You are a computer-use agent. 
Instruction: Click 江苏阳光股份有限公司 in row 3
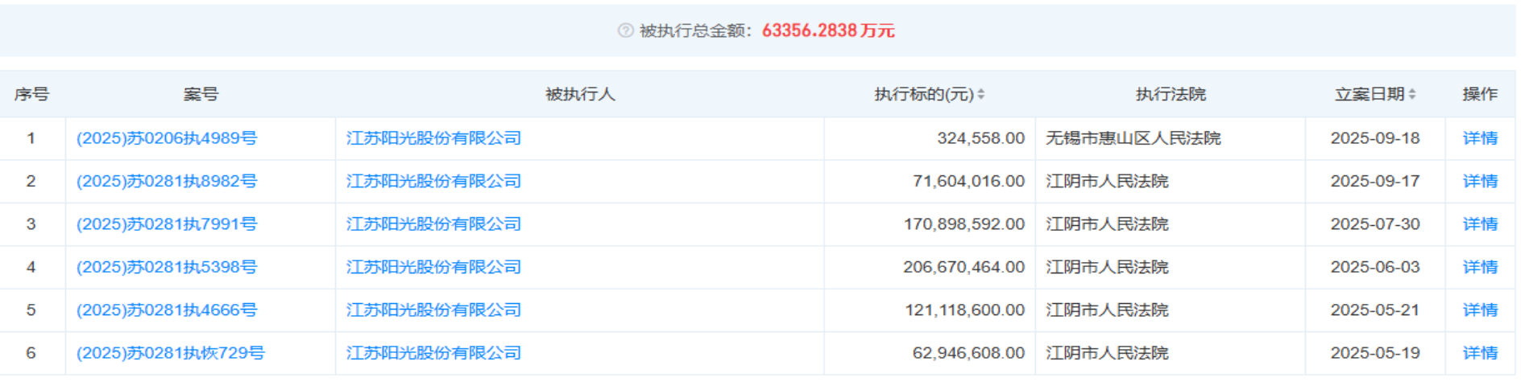point(433,224)
